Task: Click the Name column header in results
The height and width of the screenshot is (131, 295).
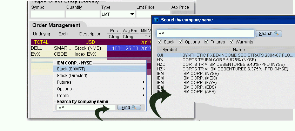Action: 239,50
